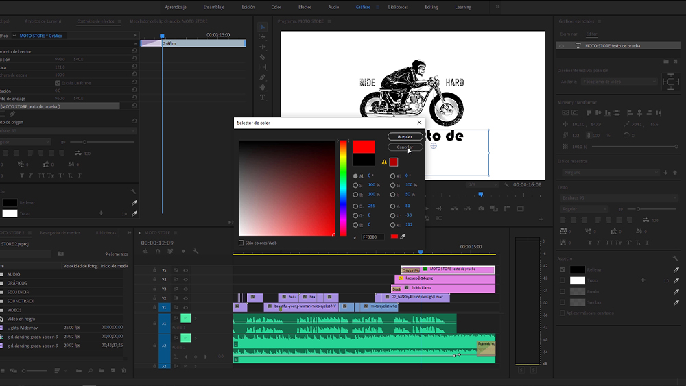The height and width of the screenshot is (386, 686).
Task: Create group folder in Essential Graphics
Action: pyautogui.click(x=666, y=62)
